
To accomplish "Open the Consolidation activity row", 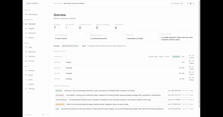I will pyautogui.click(x=124, y=57).
